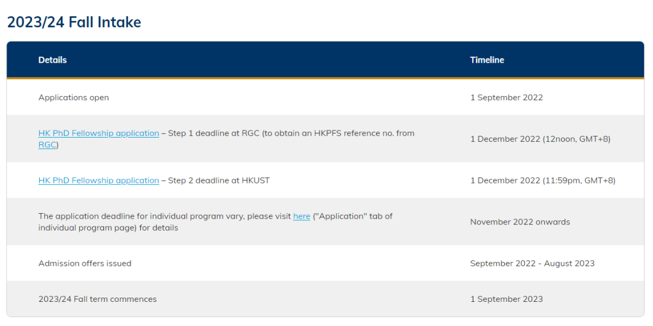Select the Applications open row text
The image size is (653, 326).
click(x=74, y=97)
